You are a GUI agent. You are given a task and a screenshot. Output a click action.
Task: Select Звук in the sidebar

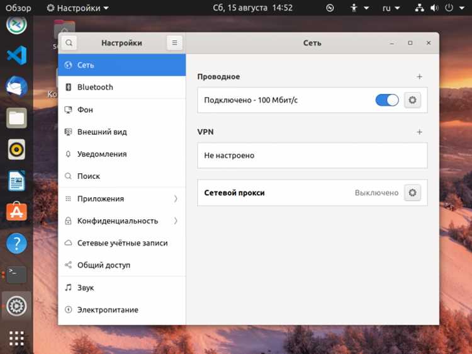(x=122, y=287)
